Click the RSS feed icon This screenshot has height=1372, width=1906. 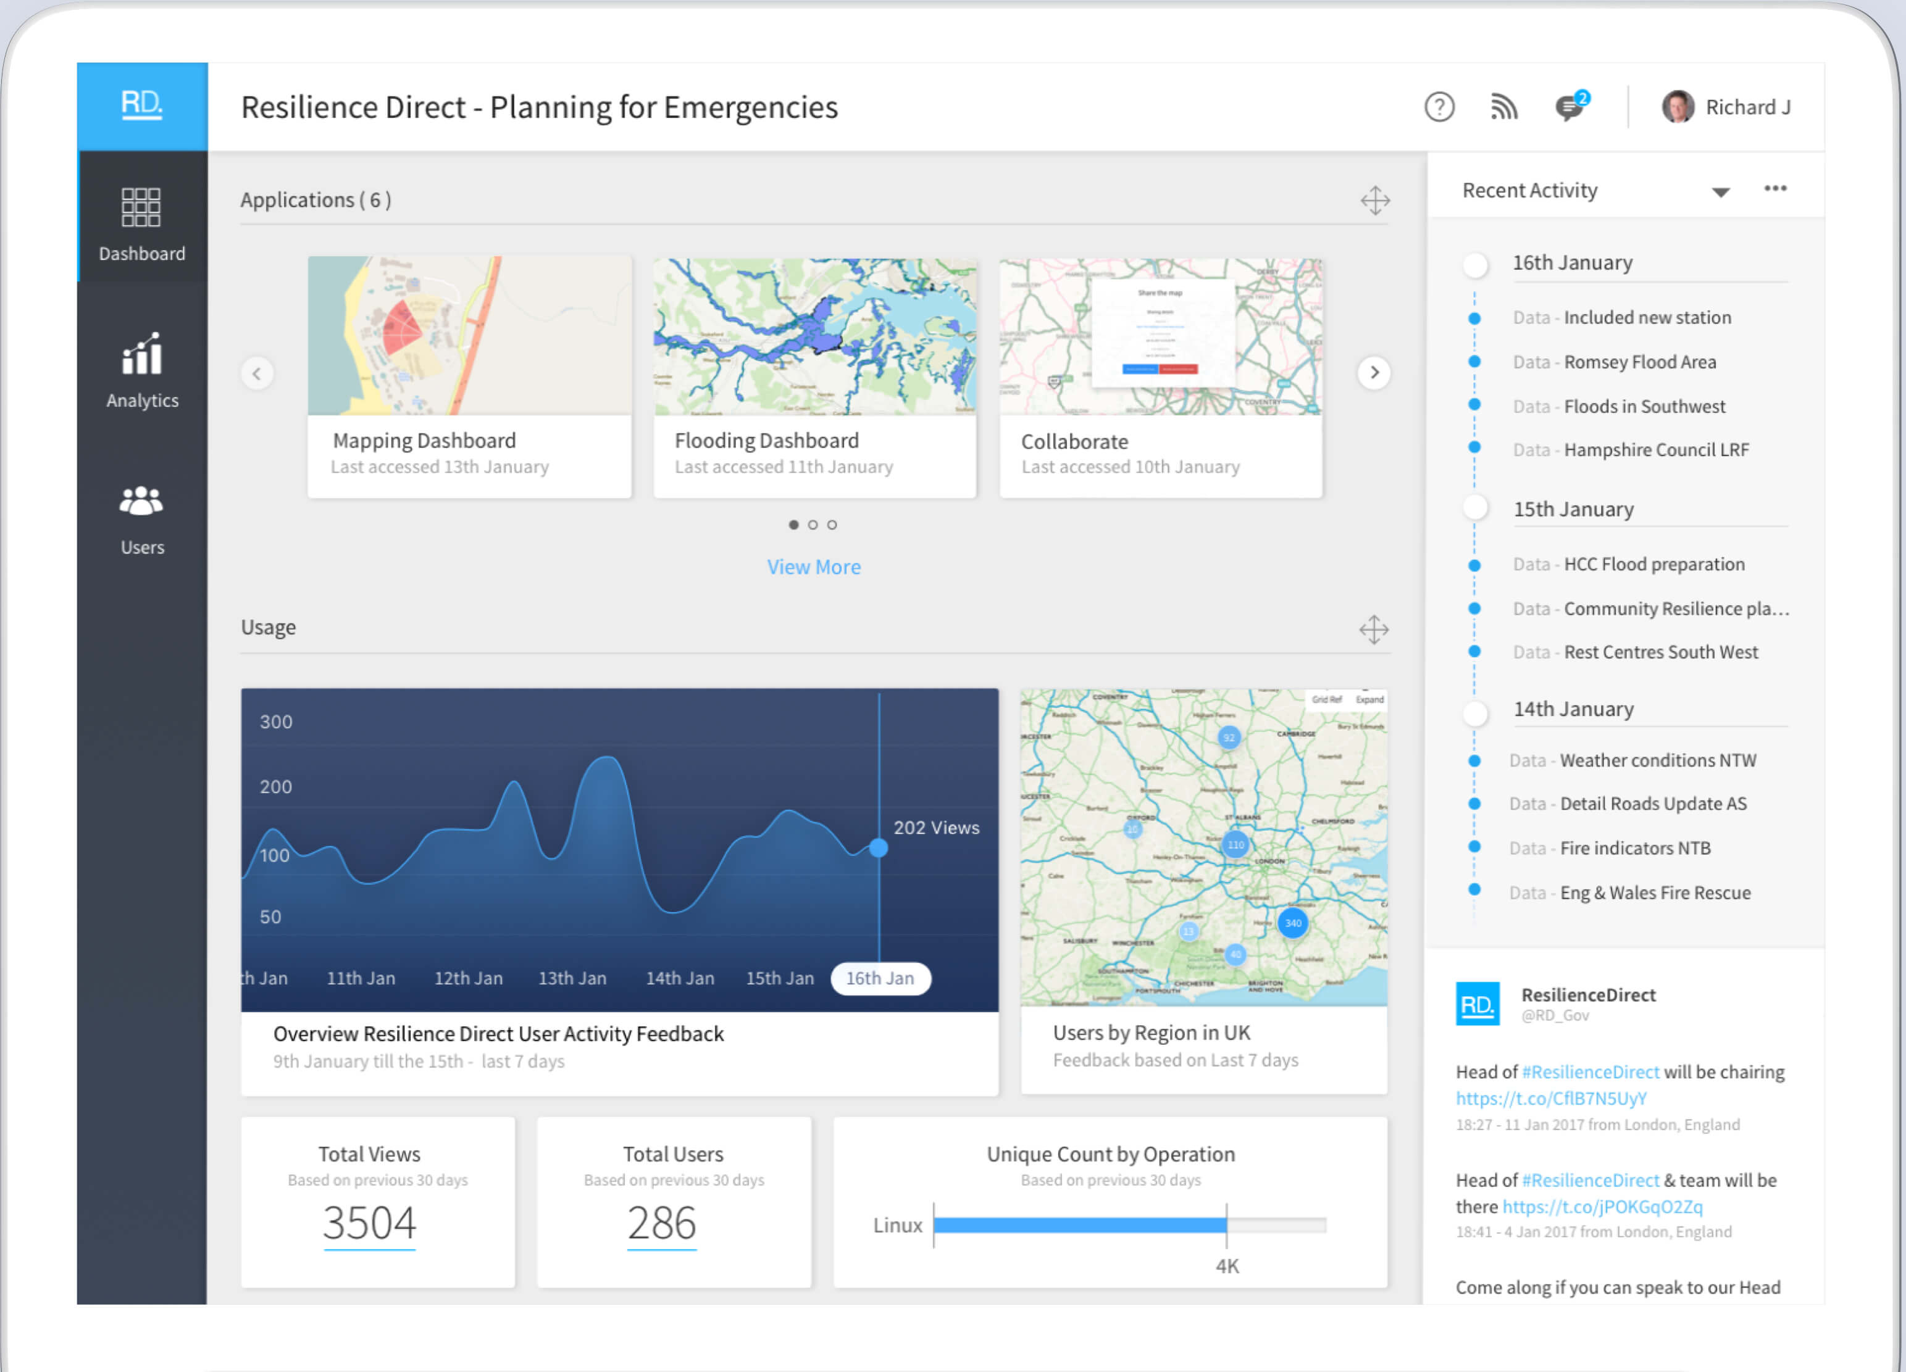point(1503,107)
